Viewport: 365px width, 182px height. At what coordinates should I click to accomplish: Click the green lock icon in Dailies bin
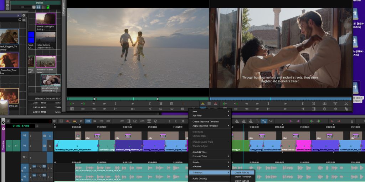pyautogui.click(x=48, y=7)
